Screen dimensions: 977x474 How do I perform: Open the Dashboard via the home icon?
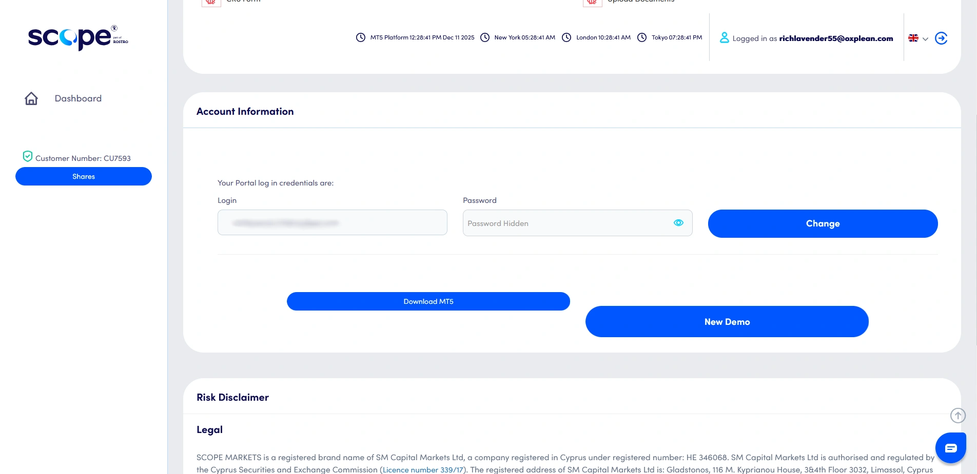tap(31, 98)
